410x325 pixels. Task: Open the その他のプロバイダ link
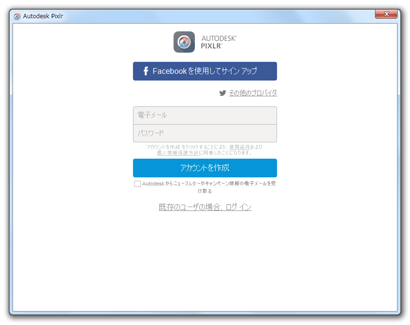(x=253, y=93)
